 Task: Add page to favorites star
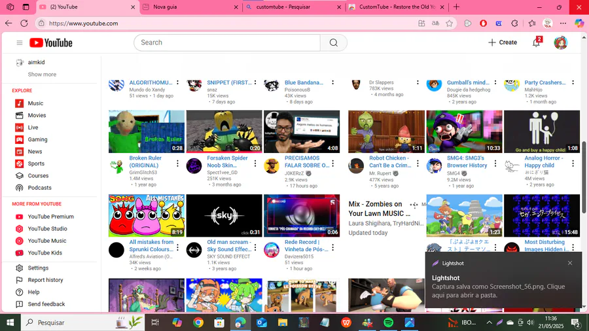point(449,24)
